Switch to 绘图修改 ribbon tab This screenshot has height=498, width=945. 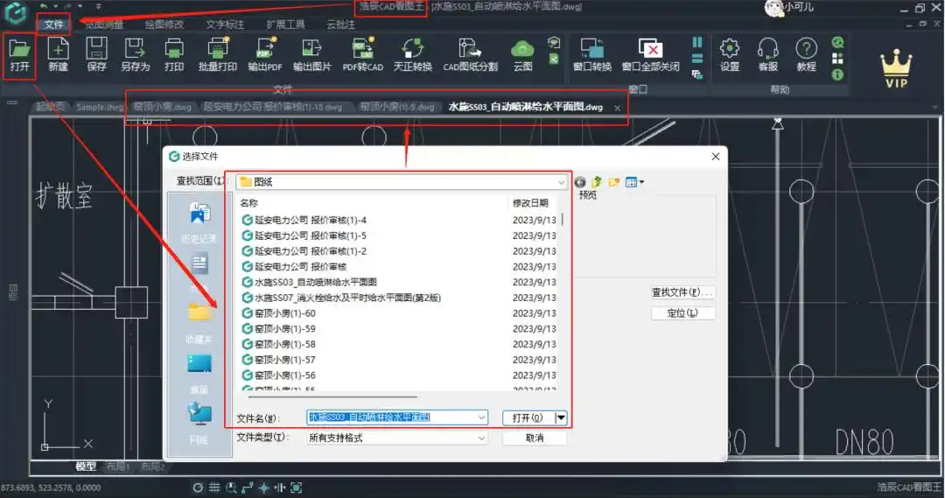[x=164, y=25]
